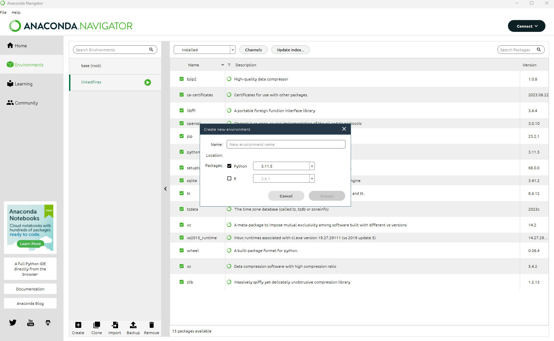Enable the R package checkbox

[x=229, y=178]
